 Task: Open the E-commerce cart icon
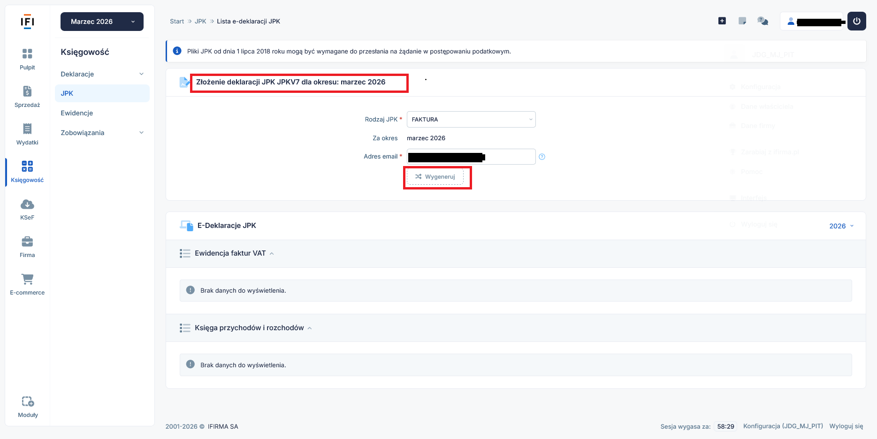[x=27, y=280]
